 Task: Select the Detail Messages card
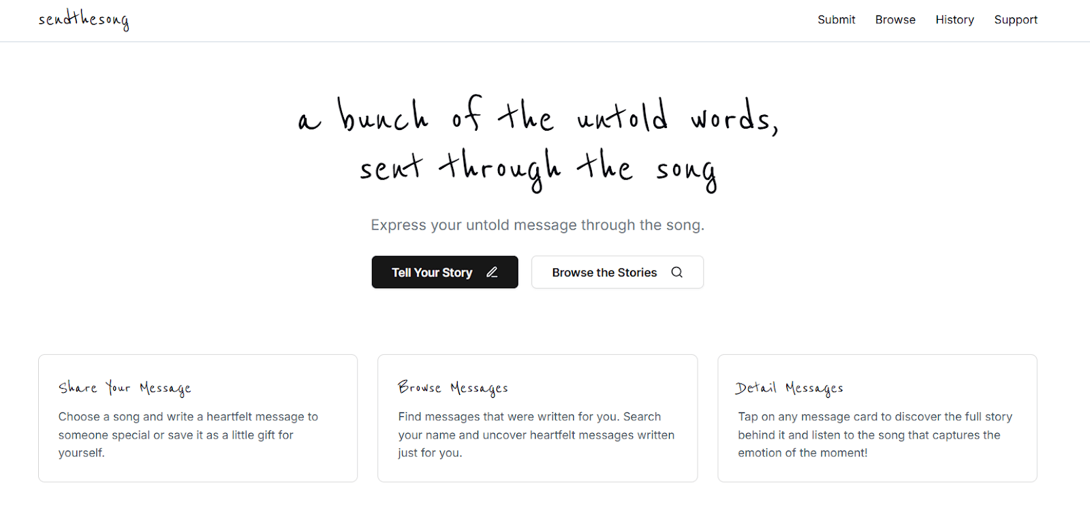point(877,417)
